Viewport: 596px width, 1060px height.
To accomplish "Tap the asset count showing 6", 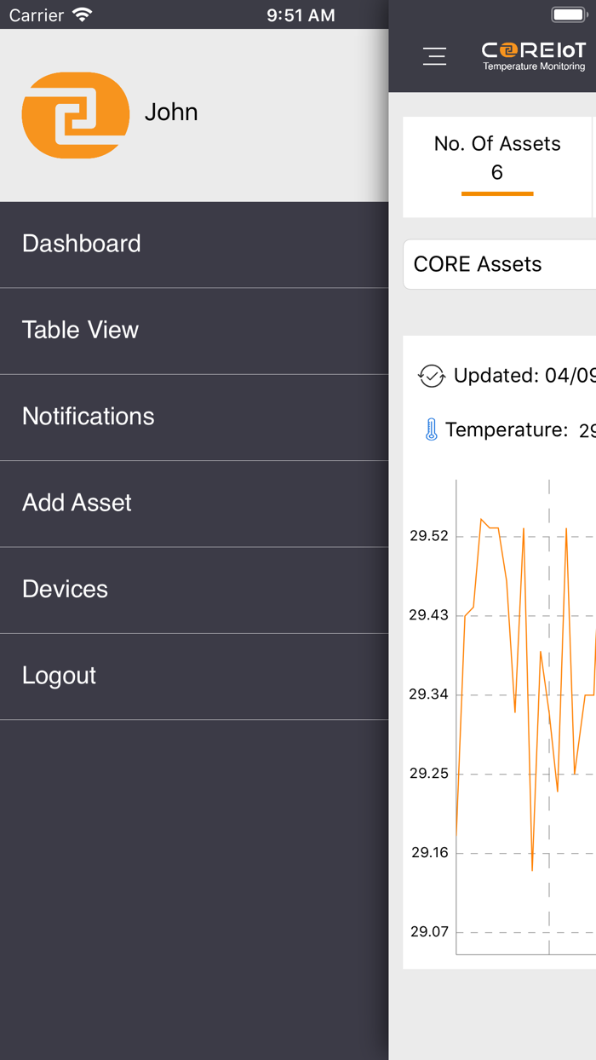I will point(497,173).
